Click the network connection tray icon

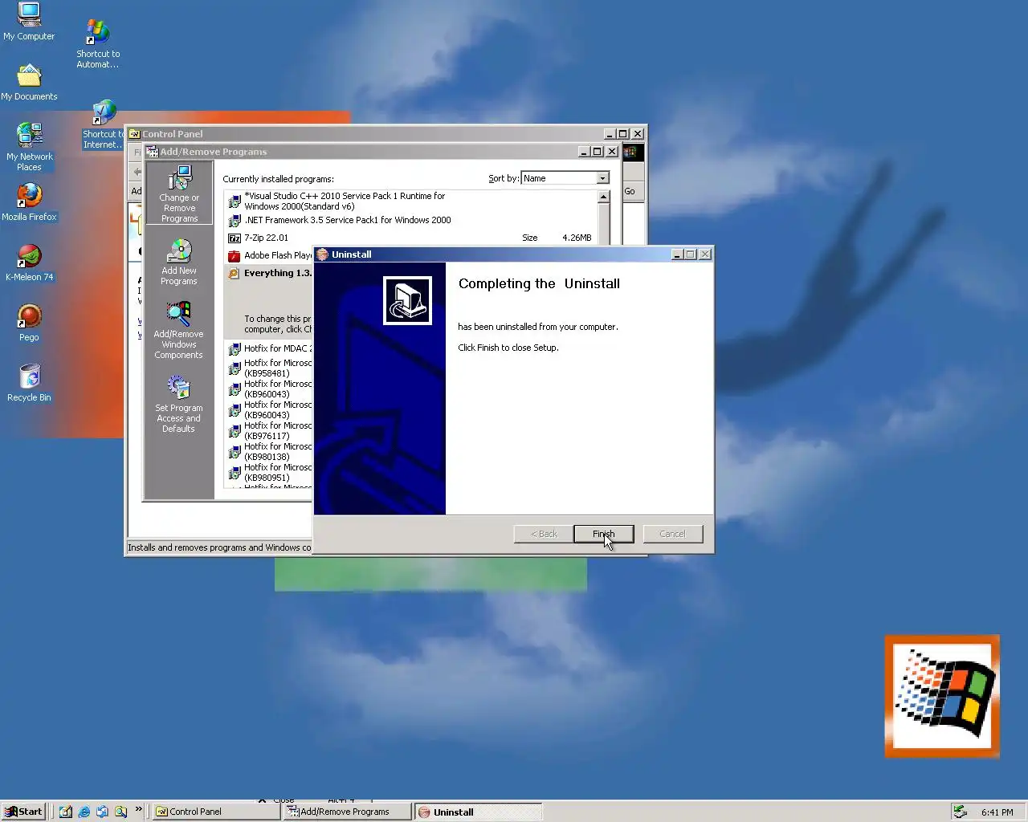click(x=960, y=812)
